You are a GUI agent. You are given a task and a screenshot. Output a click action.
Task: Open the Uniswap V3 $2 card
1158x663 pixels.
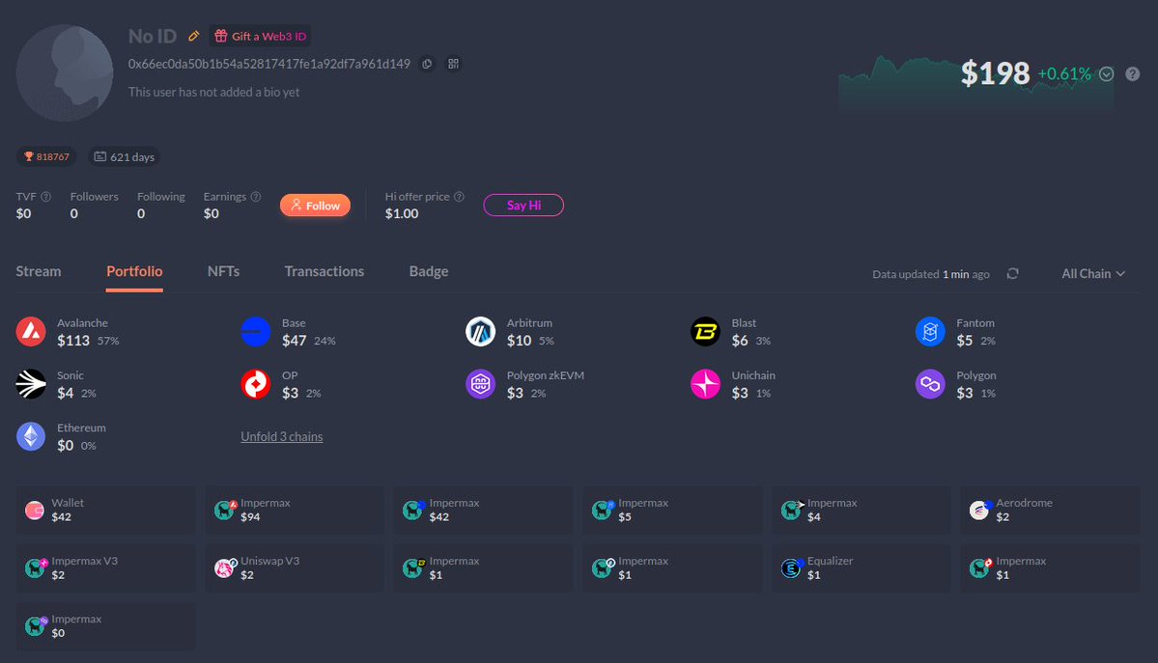pos(296,567)
